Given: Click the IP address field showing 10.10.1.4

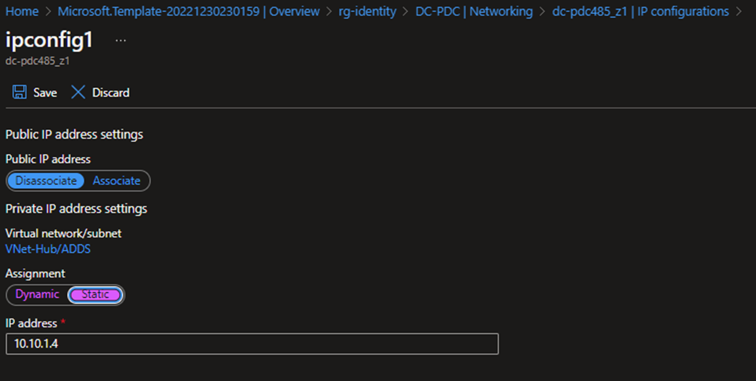Looking at the screenshot, I should click(251, 344).
